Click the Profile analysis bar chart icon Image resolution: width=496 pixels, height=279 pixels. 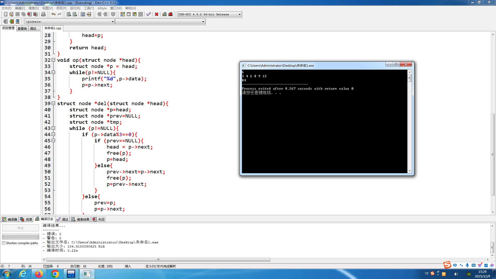pos(165,14)
